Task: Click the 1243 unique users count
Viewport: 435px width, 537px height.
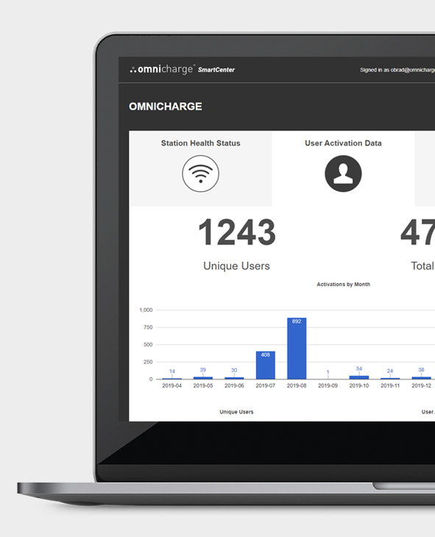Action: [237, 232]
